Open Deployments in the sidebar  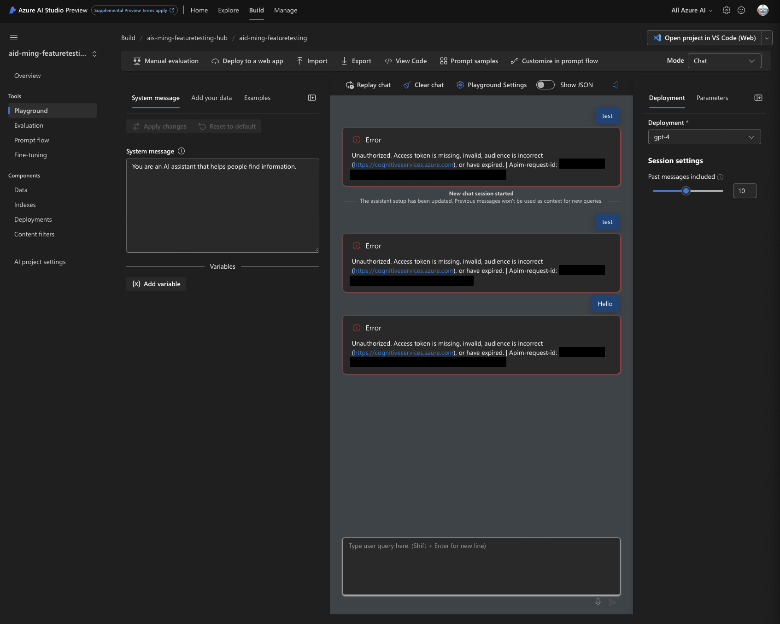coord(33,219)
